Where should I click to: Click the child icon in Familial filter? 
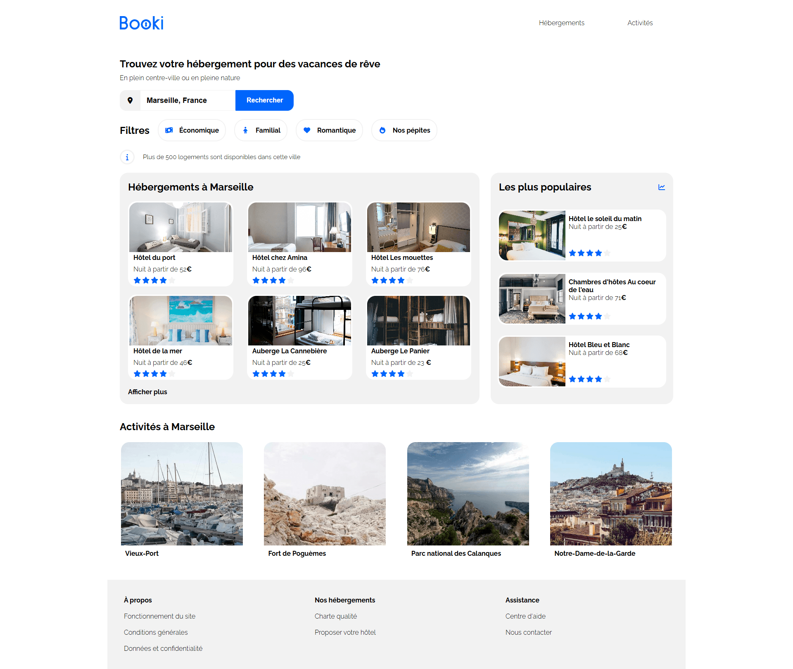(x=245, y=130)
